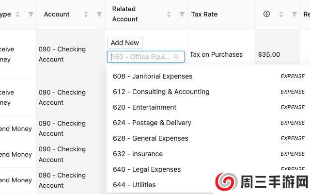Image resolution: width=310 pixels, height=194 pixels.
Task: Click the Add New button
Action: [x=124, y=43]
